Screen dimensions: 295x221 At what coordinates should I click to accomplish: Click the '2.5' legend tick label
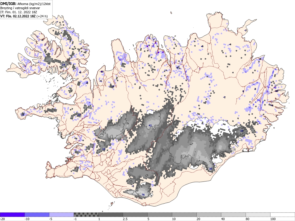pyautogui.click(x=125, y=219)
